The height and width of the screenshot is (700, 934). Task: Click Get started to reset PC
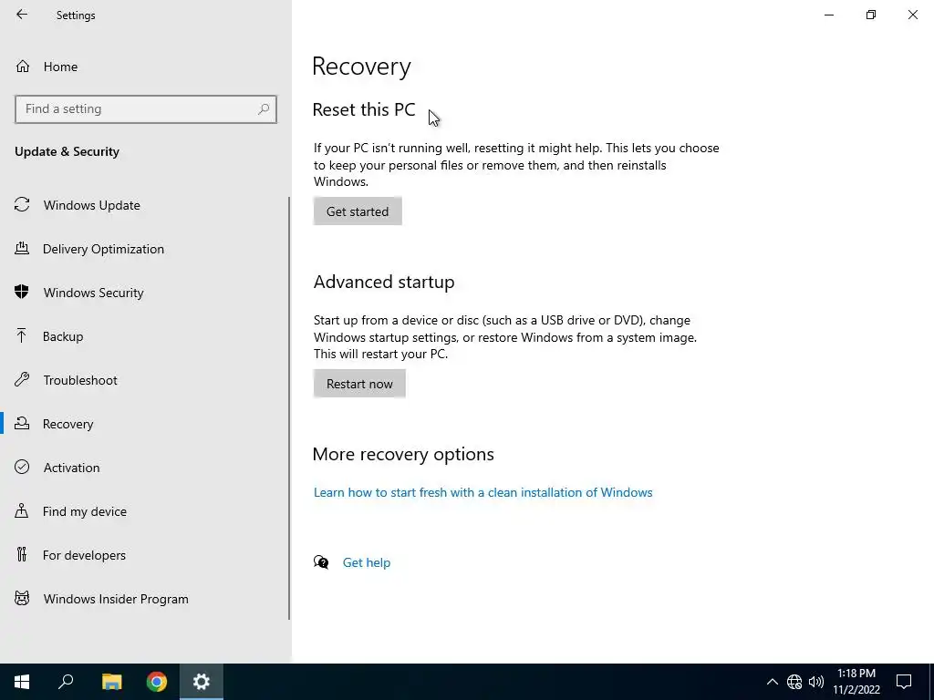[x=358, y=211]
